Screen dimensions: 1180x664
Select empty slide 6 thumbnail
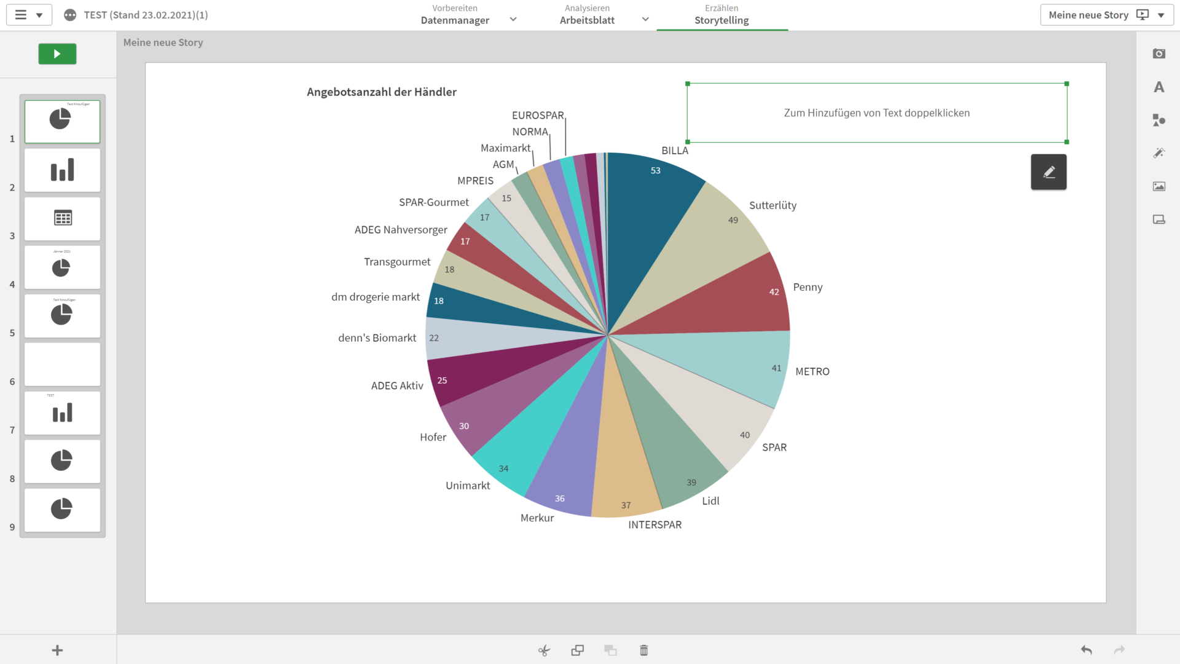pyautogui.click(x=62, y=364)
